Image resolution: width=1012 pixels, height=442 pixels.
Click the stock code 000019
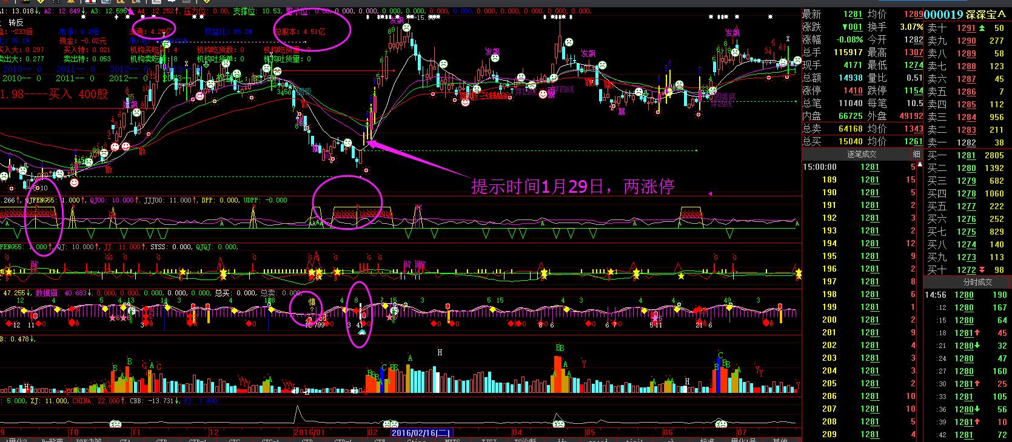click(943, 15)
